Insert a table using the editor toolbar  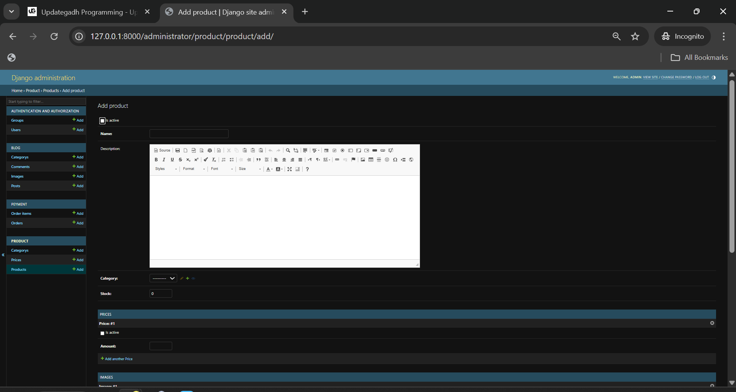pos(371,160)
